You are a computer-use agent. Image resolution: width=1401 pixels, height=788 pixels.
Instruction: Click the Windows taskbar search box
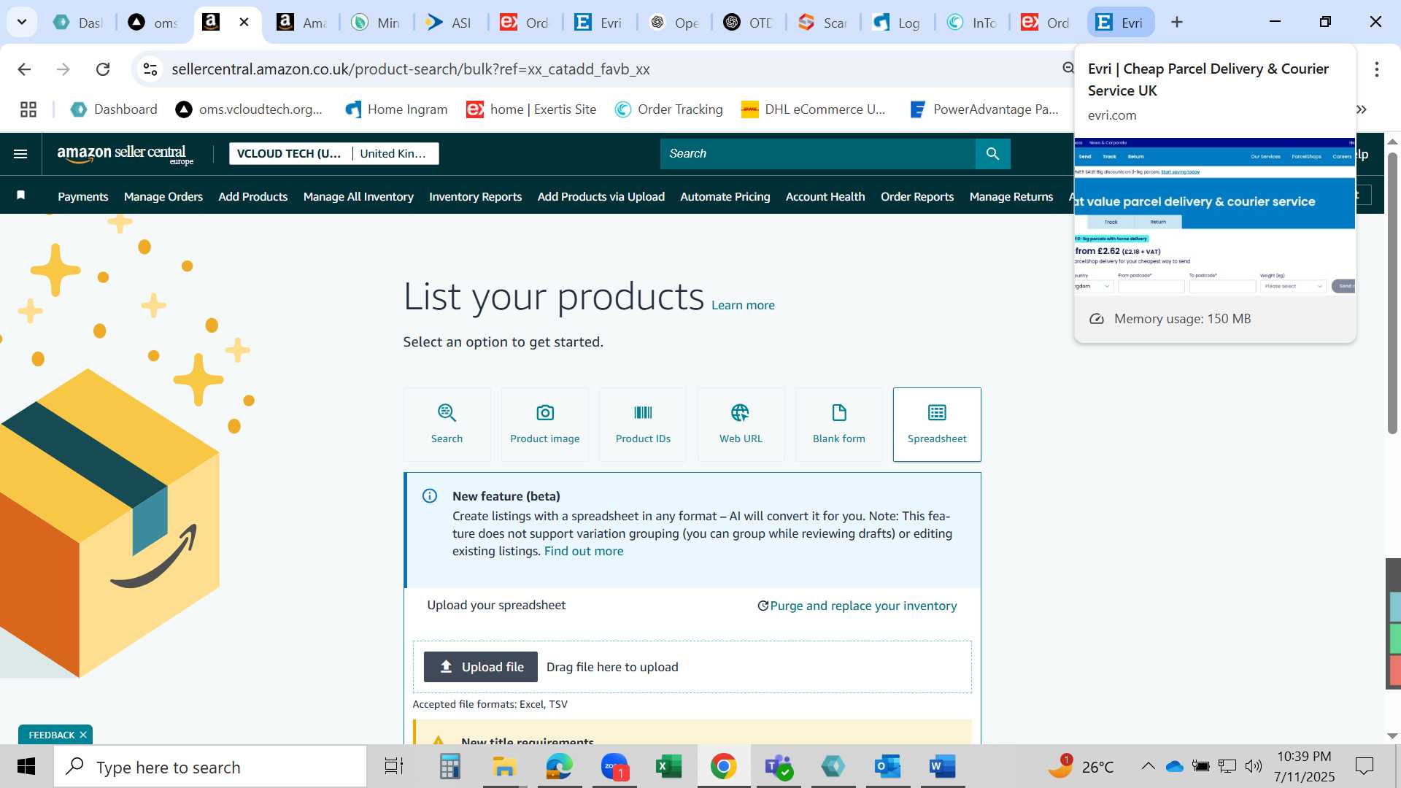pos(210,767)
